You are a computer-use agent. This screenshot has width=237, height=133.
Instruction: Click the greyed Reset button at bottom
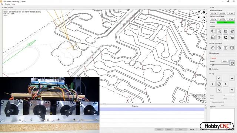point(169,129)
